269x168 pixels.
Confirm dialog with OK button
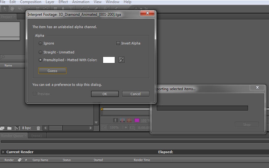(105, 94)
